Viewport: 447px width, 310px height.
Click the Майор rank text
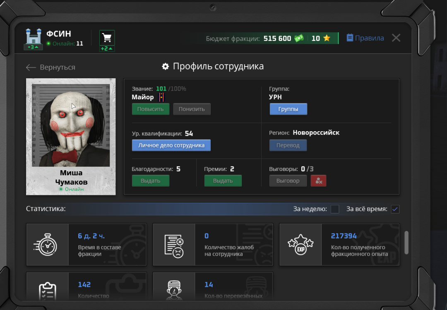143,97
